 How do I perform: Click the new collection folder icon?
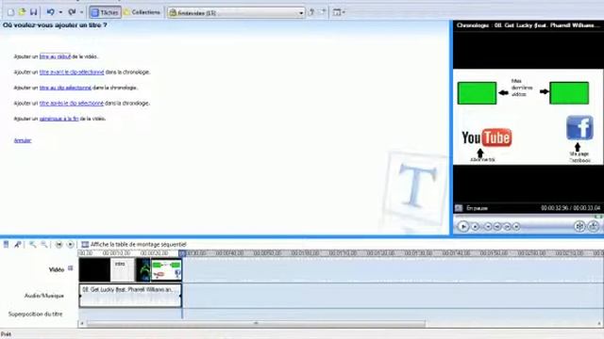tap(323, 12)
